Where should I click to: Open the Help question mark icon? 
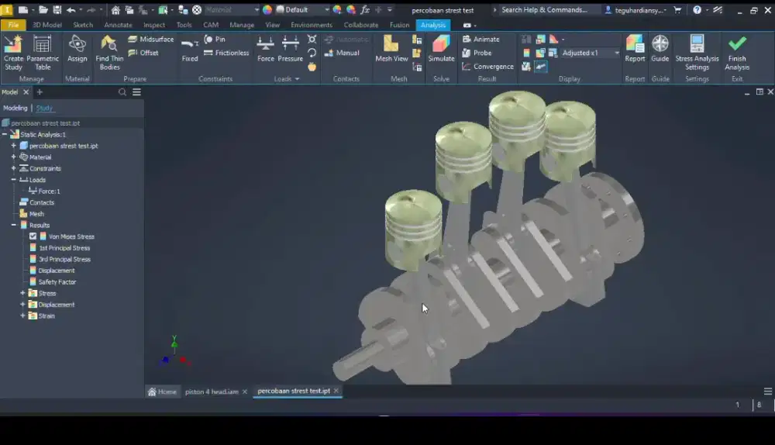[697, 10]
